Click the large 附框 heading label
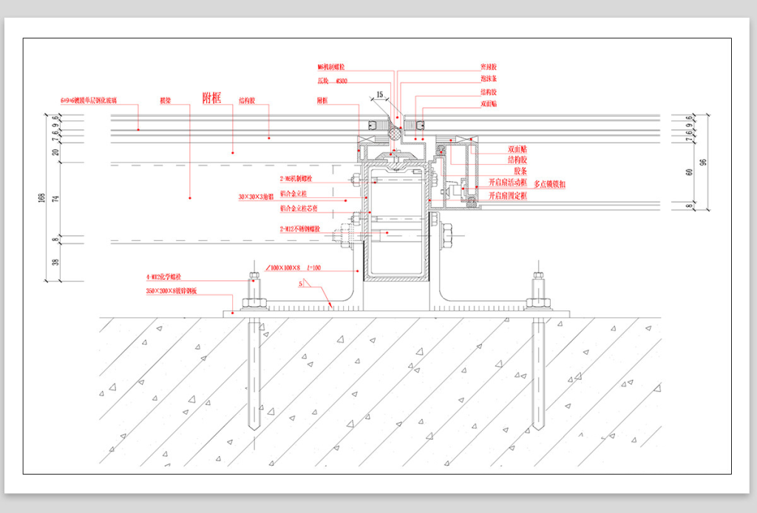 212,97
